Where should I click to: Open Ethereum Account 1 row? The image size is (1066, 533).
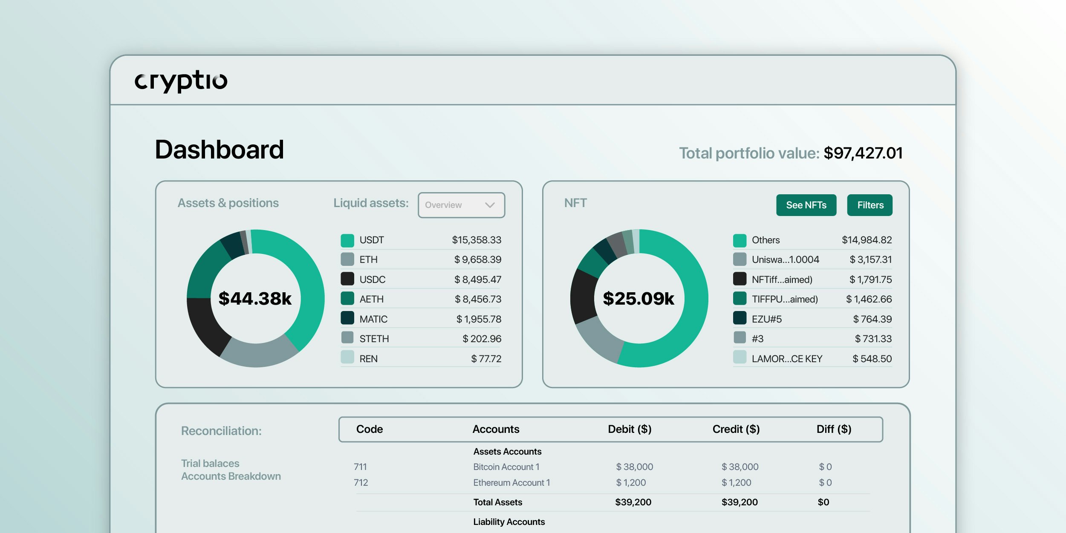point(511,483)
